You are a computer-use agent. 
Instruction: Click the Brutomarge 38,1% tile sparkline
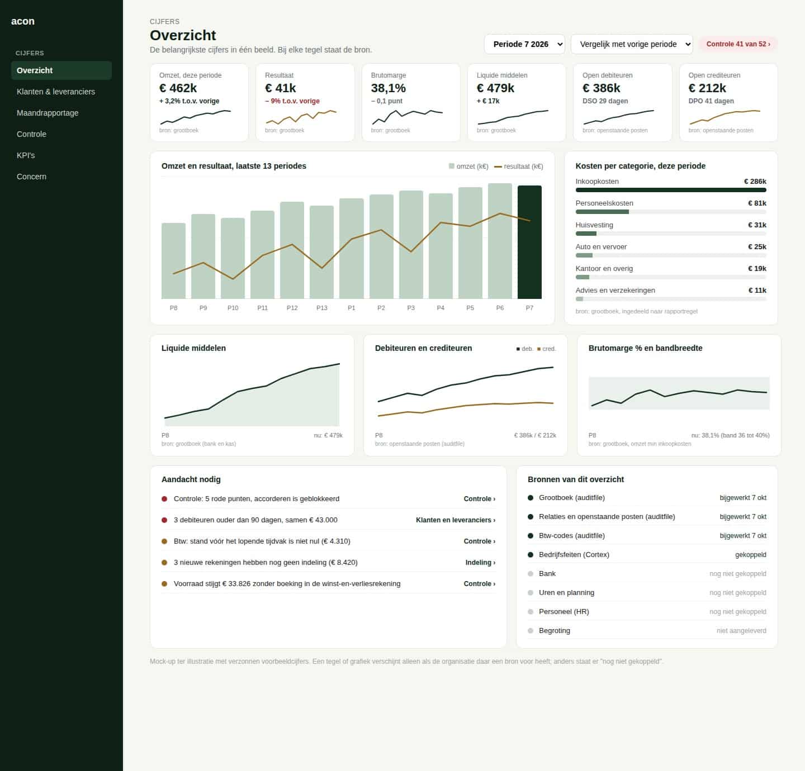(x=407, y=117)
